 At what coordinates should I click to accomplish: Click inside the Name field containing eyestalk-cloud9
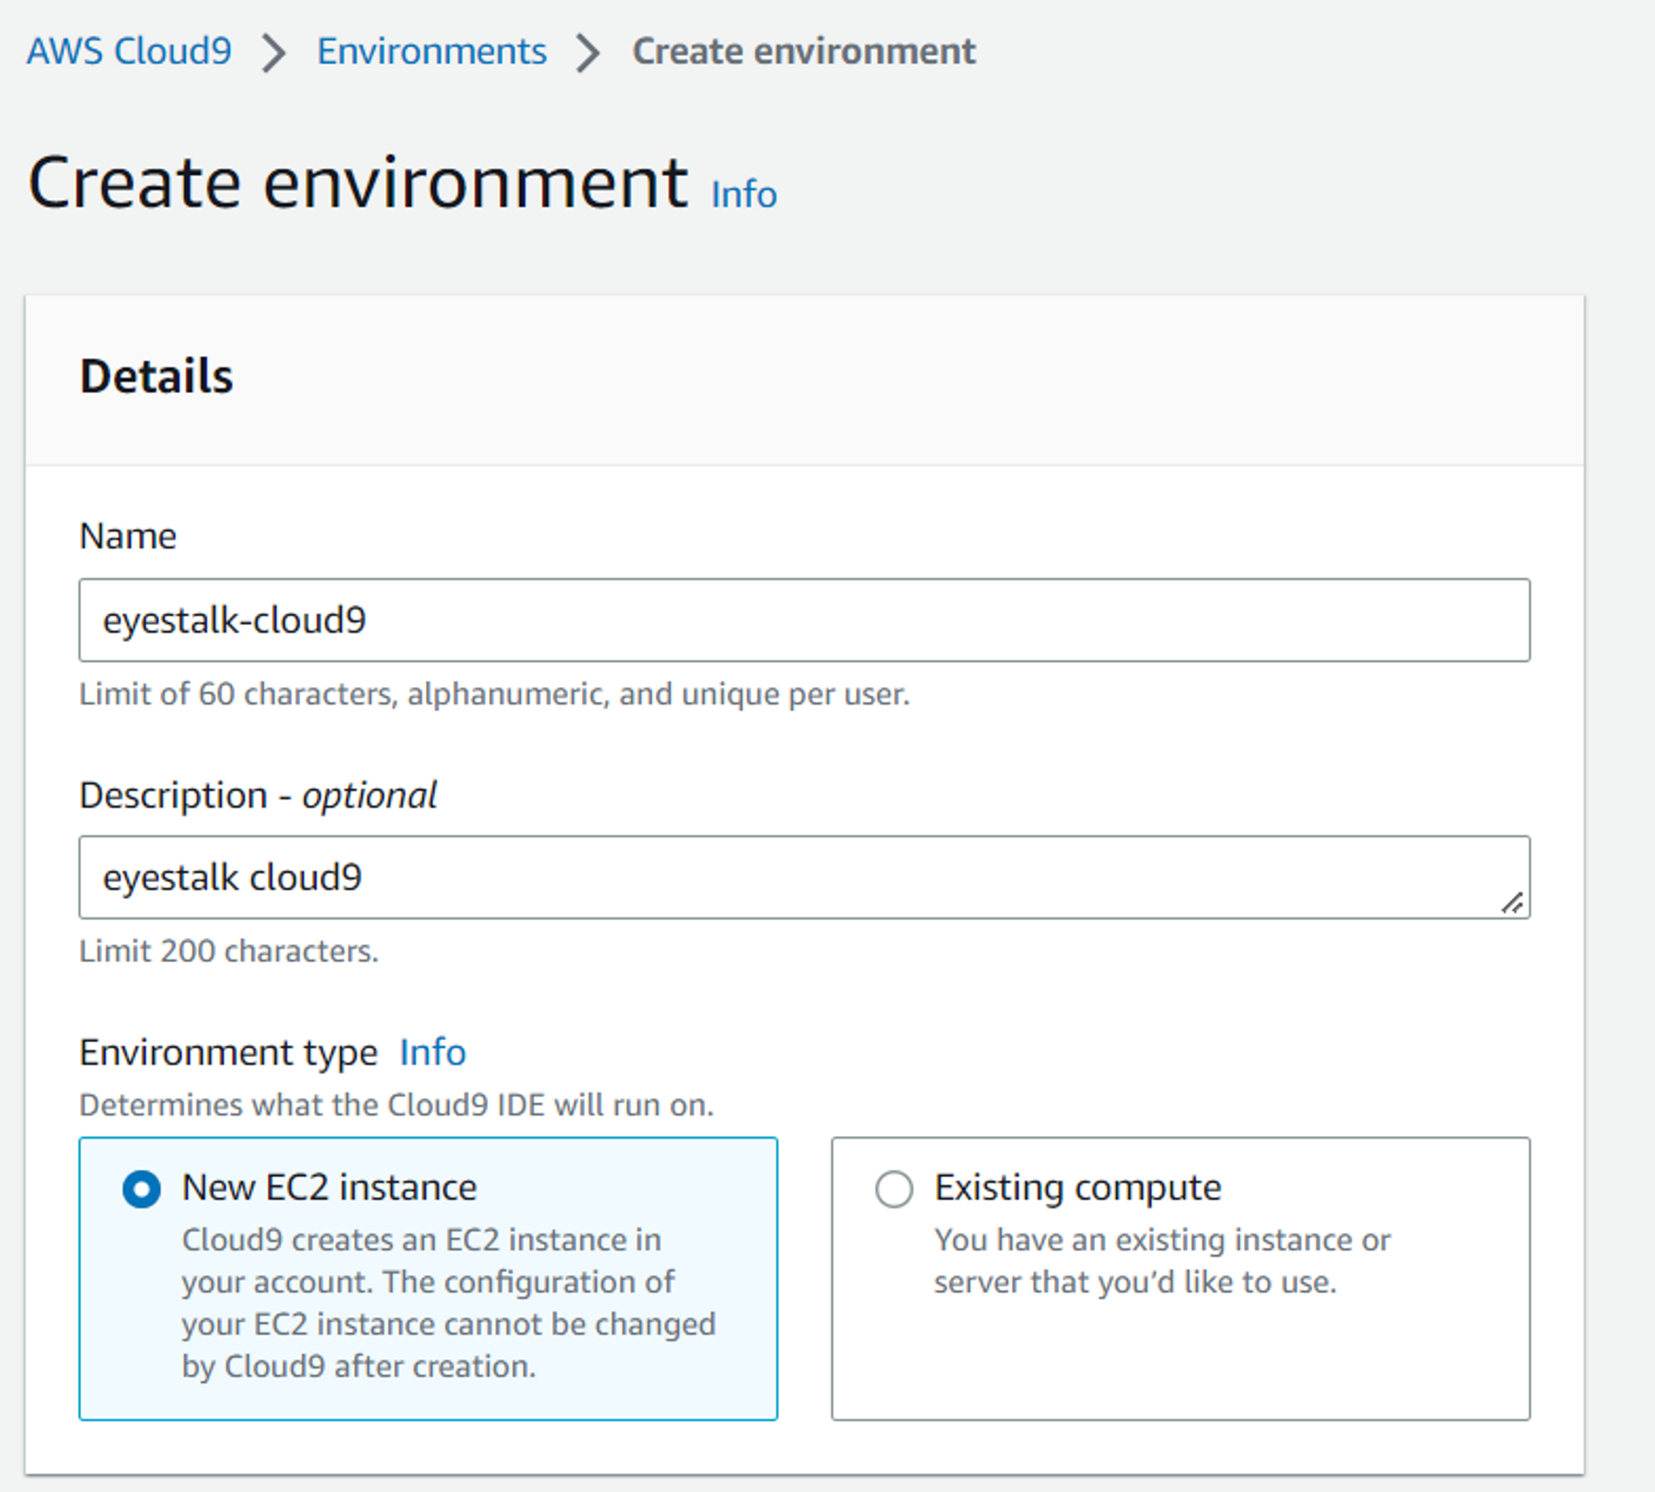tap(804, 620)
